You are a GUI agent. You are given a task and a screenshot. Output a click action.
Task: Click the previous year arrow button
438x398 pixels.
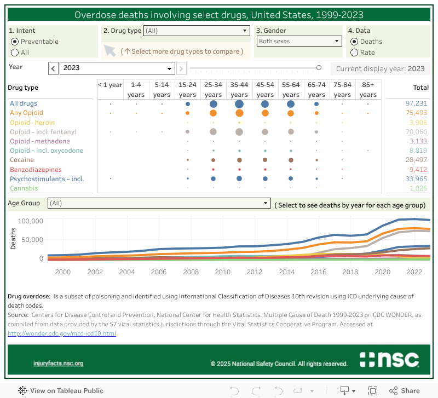pos(53,68)
